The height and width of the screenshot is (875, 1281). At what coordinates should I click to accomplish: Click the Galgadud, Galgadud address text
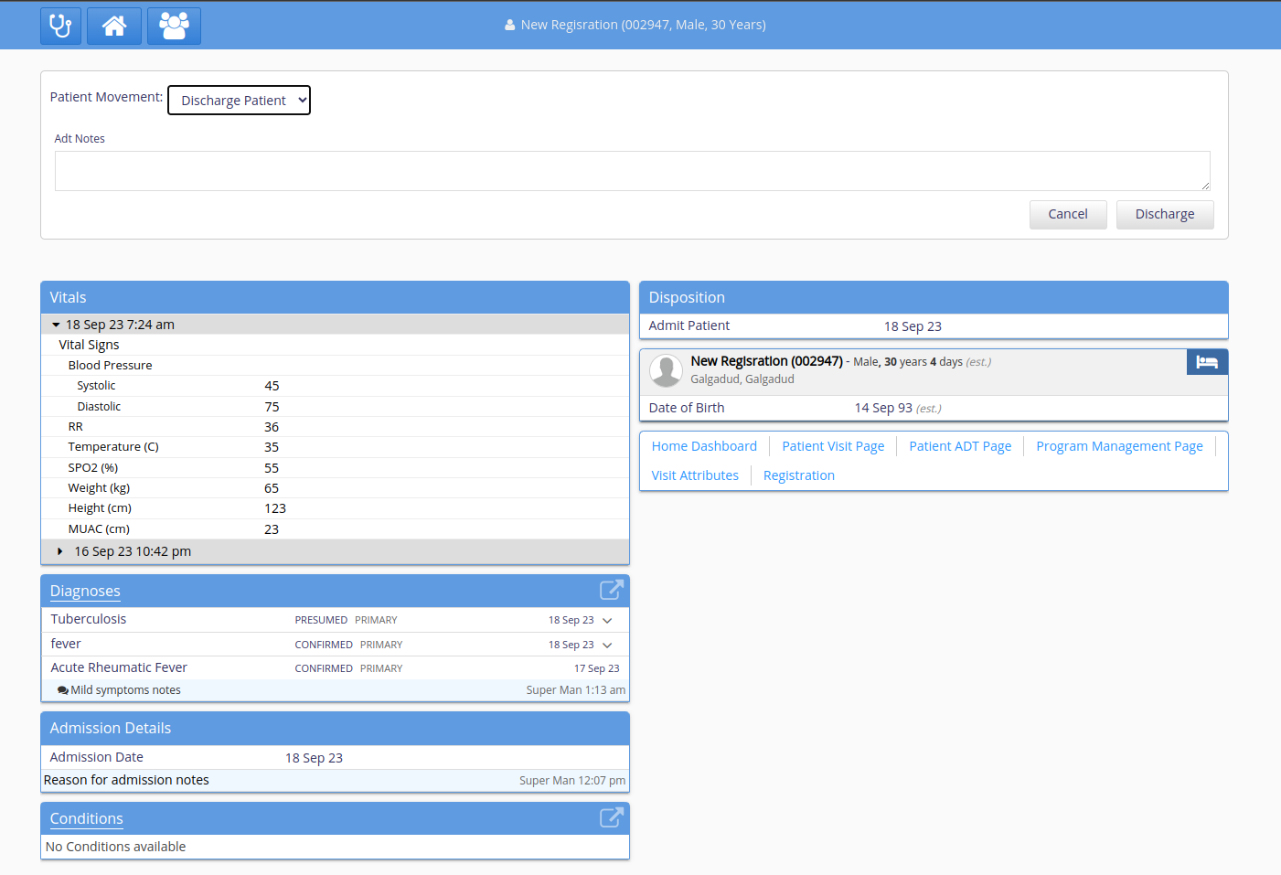click(x=742, y=379)
